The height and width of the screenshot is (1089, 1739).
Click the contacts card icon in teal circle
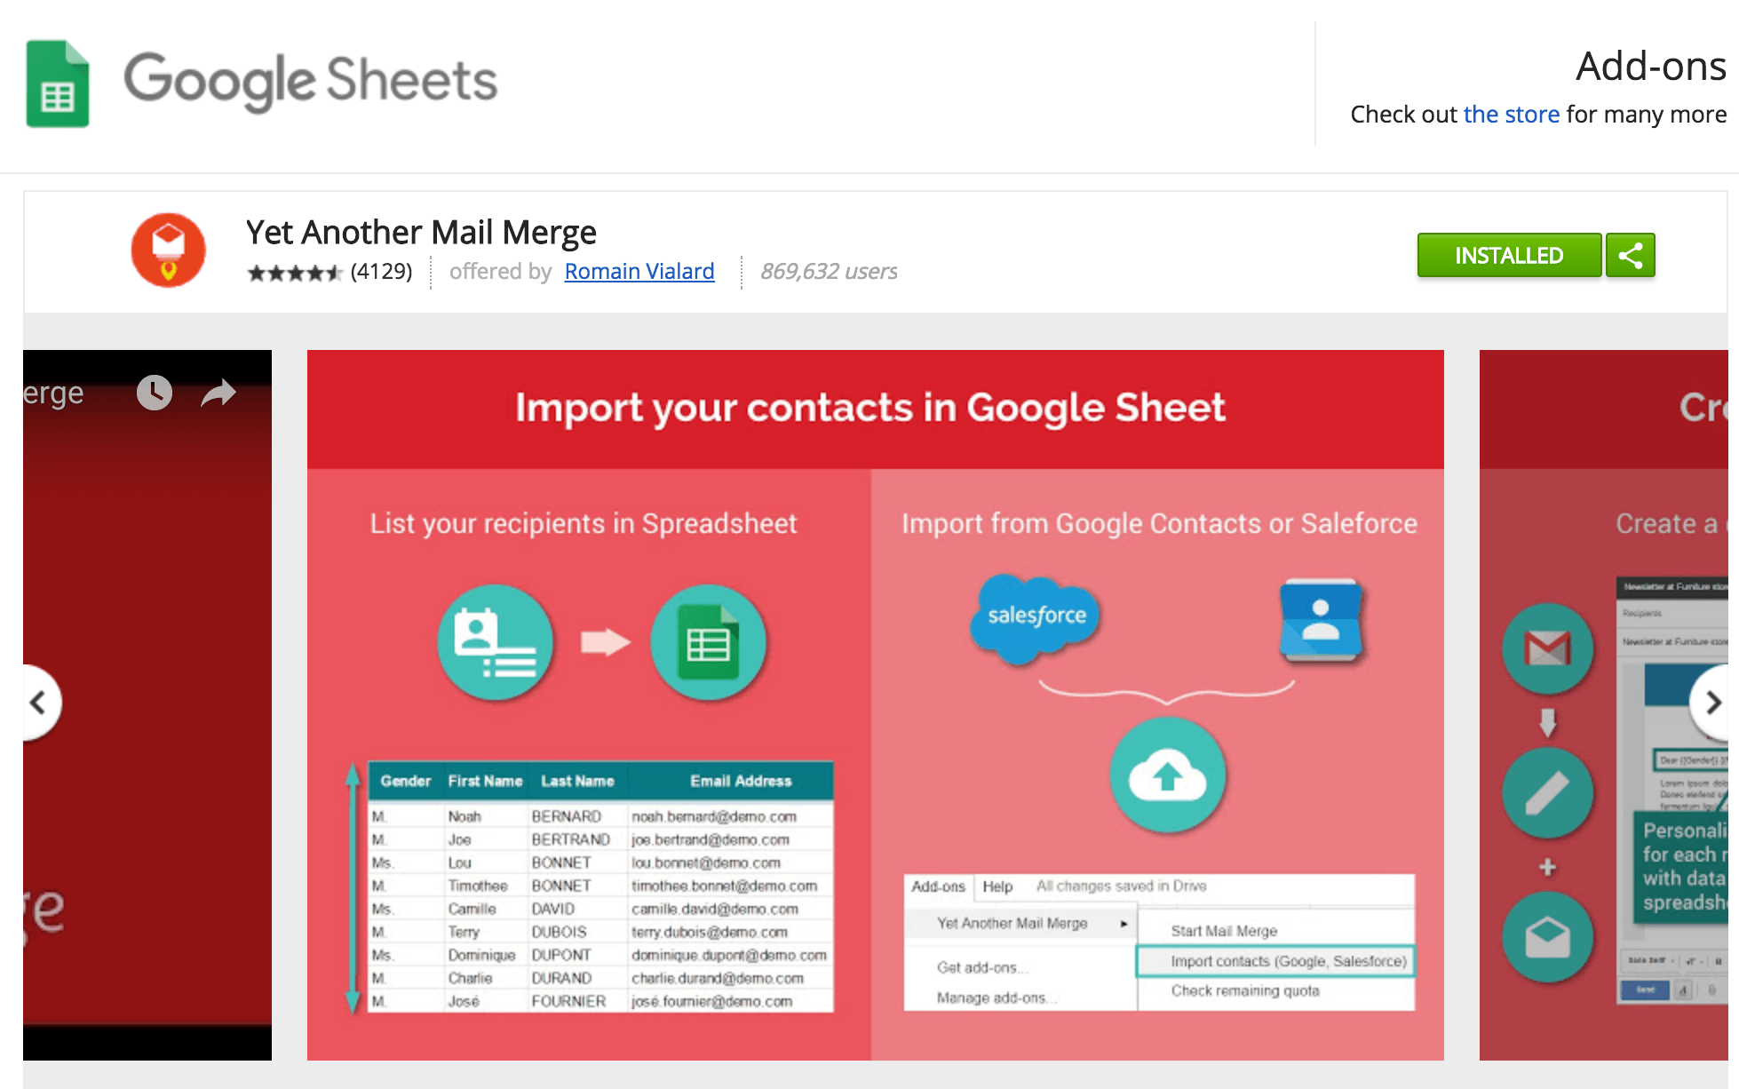point(496,642)
